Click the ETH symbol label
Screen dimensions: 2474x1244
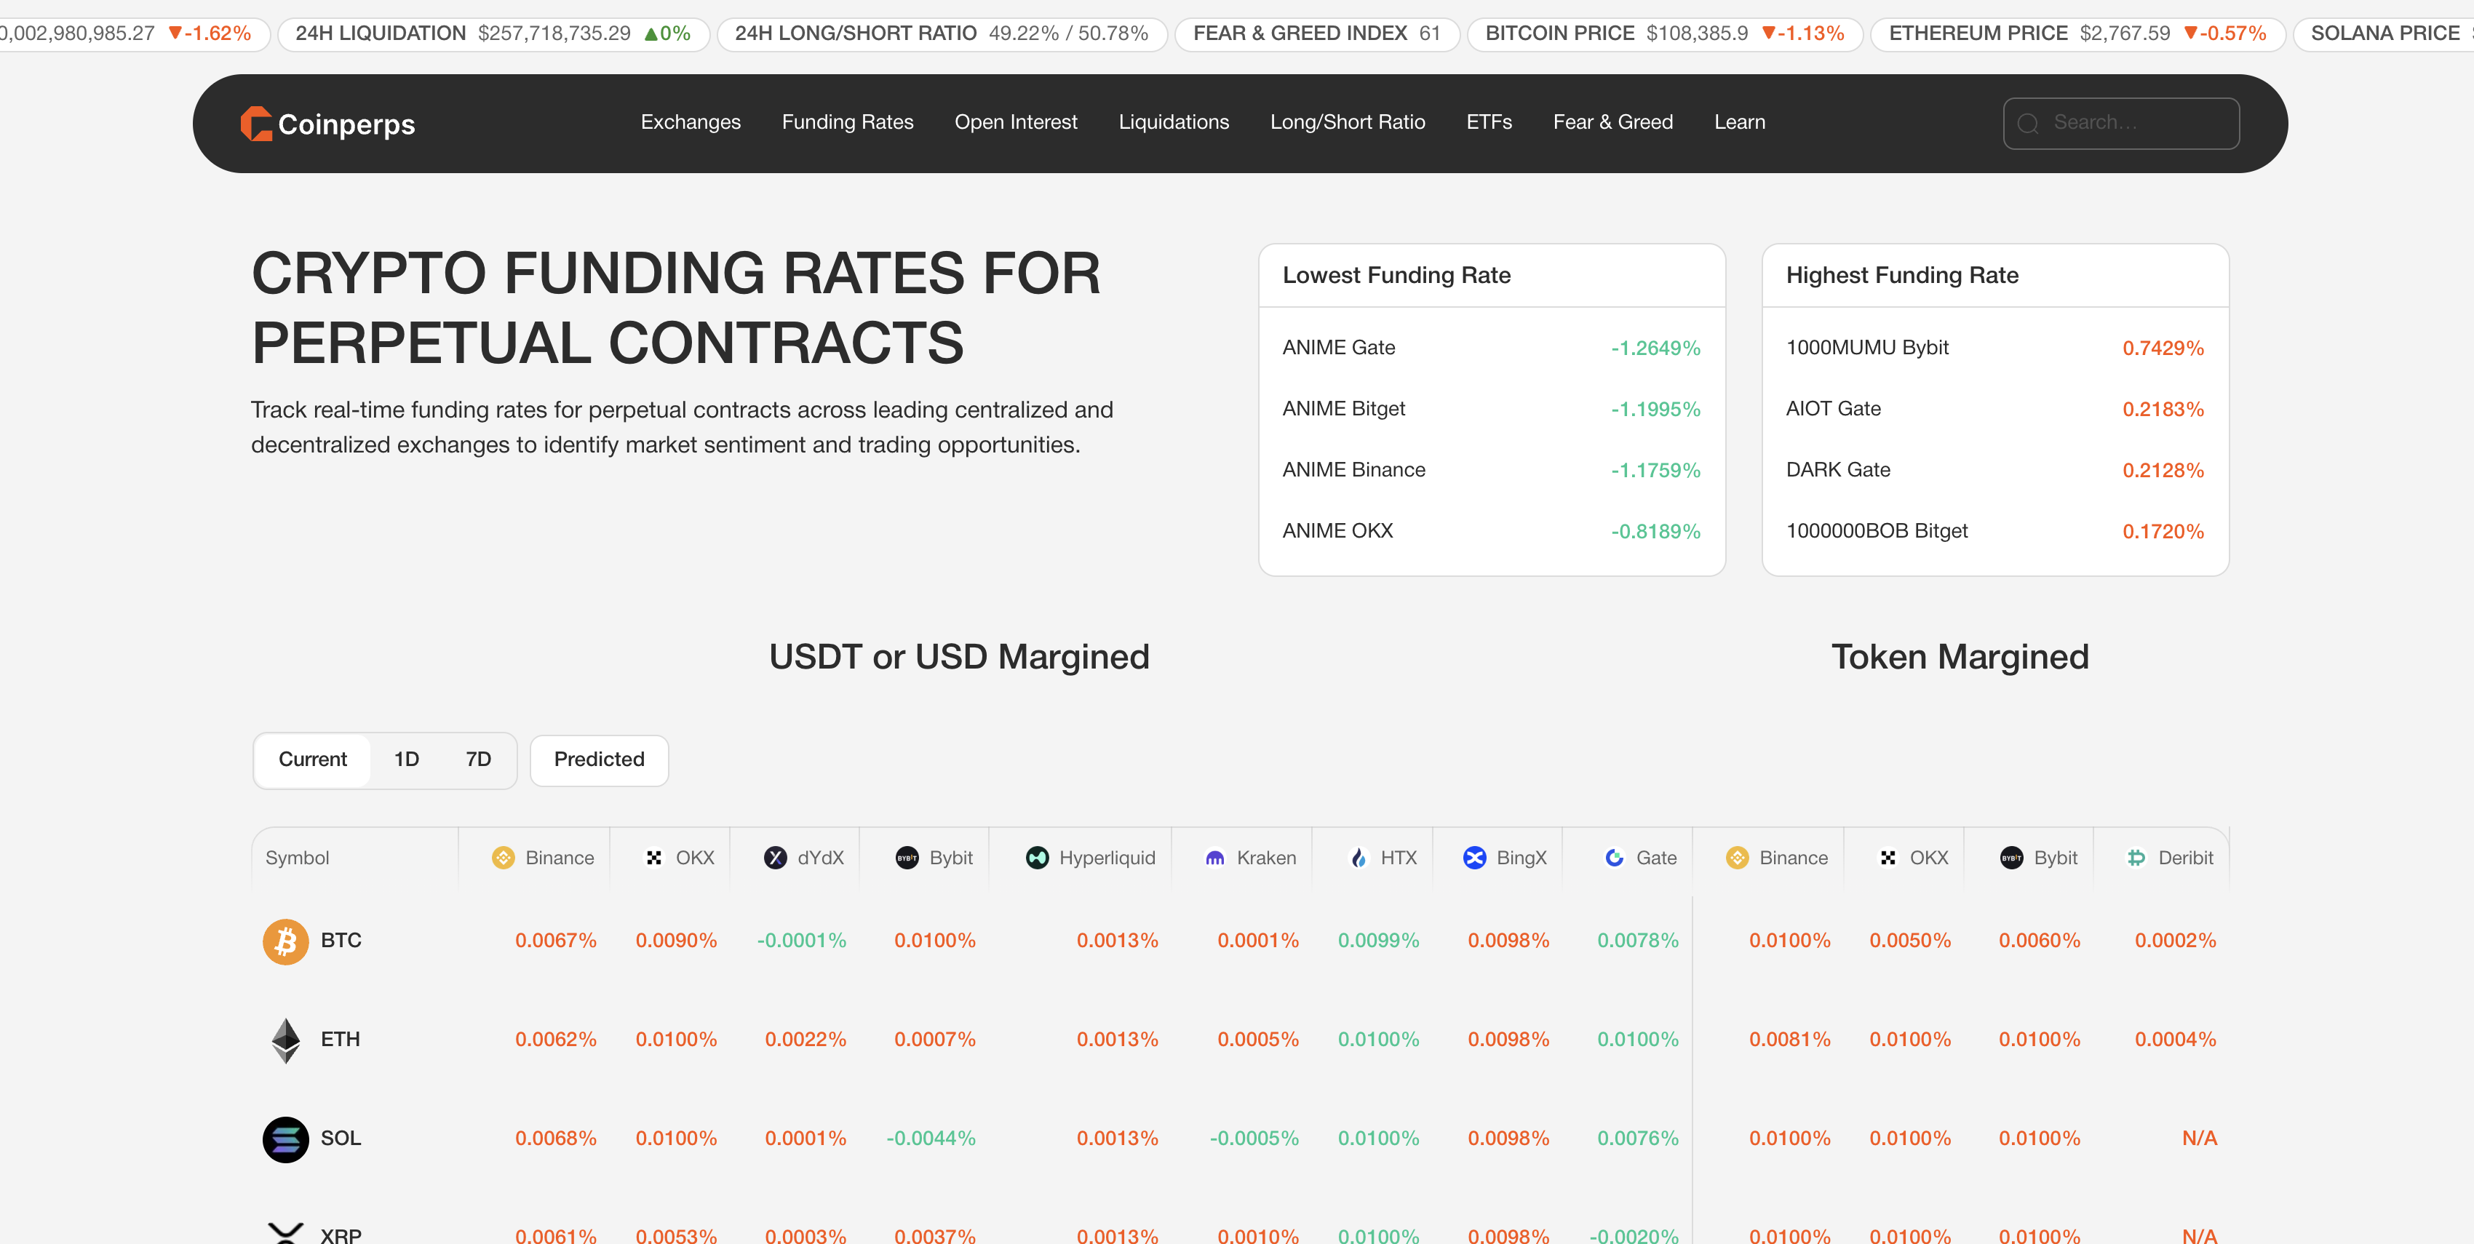[340, 1040]
